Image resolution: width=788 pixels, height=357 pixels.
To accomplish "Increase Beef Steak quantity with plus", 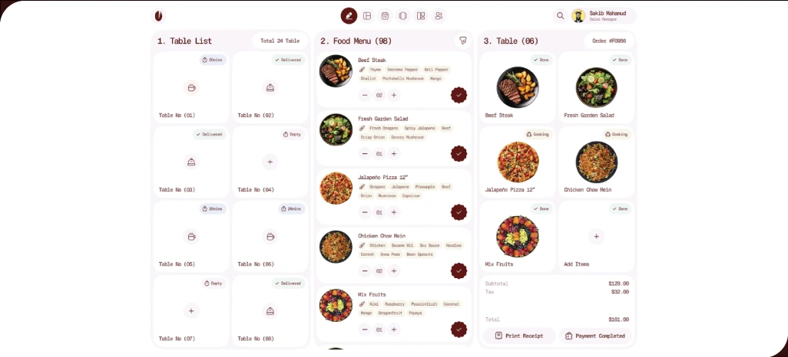I will [x=393, y=95].
